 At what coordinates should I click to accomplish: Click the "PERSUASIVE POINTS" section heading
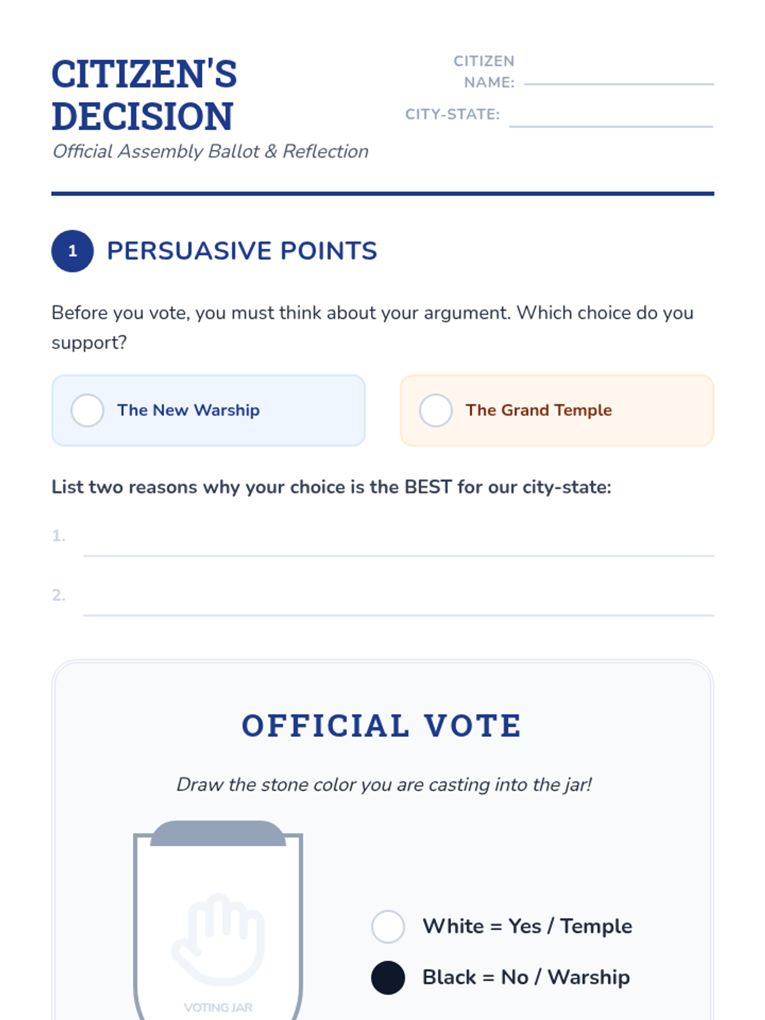click(x=242, y=251)
